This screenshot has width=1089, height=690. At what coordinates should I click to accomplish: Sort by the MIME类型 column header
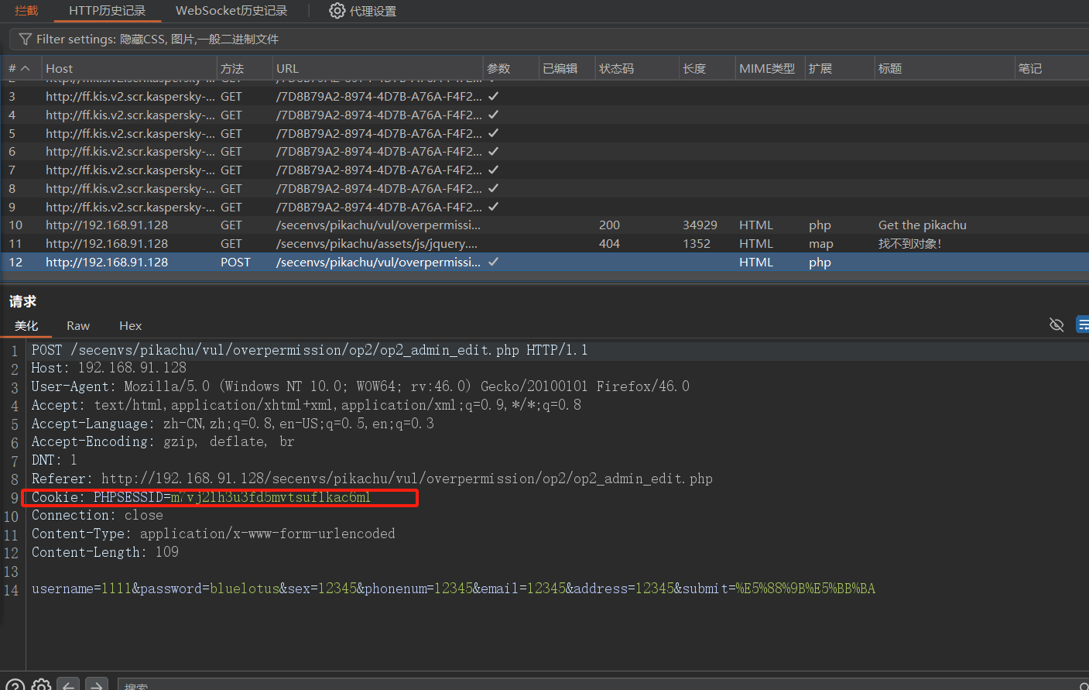(x=770, y=68)
